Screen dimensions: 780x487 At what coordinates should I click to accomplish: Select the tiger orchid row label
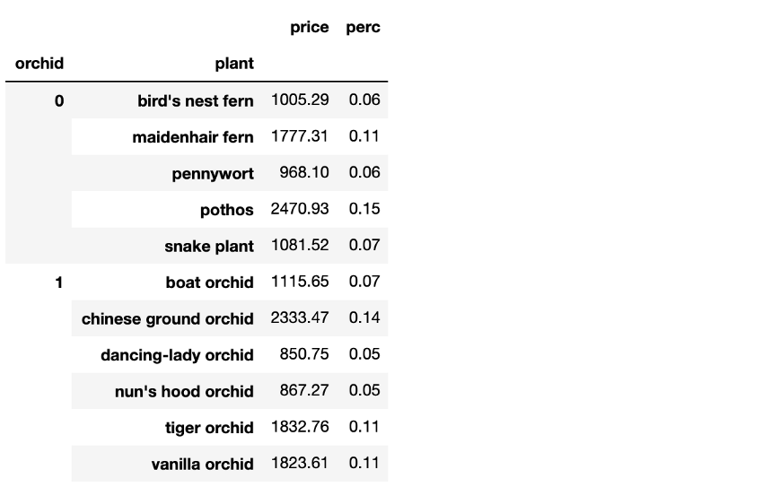point(208,428)
